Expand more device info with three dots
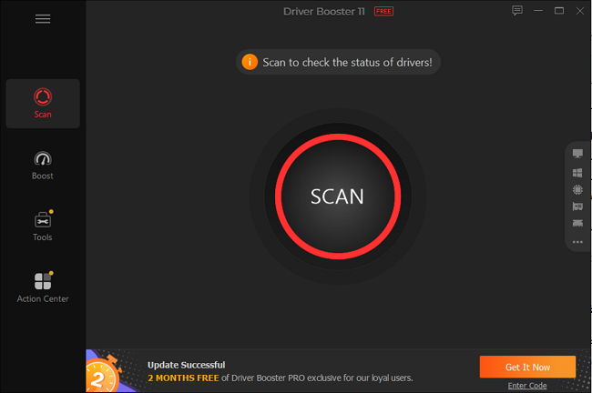Screen dimensions: 592x393 click(577, 242)
